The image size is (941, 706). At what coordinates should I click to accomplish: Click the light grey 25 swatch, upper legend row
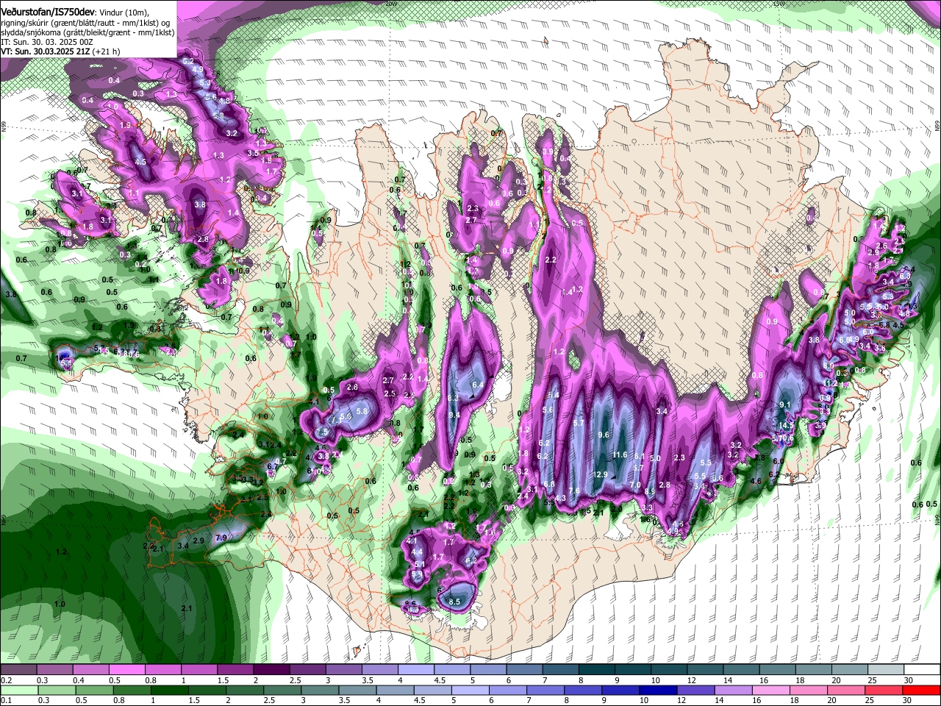885,669
